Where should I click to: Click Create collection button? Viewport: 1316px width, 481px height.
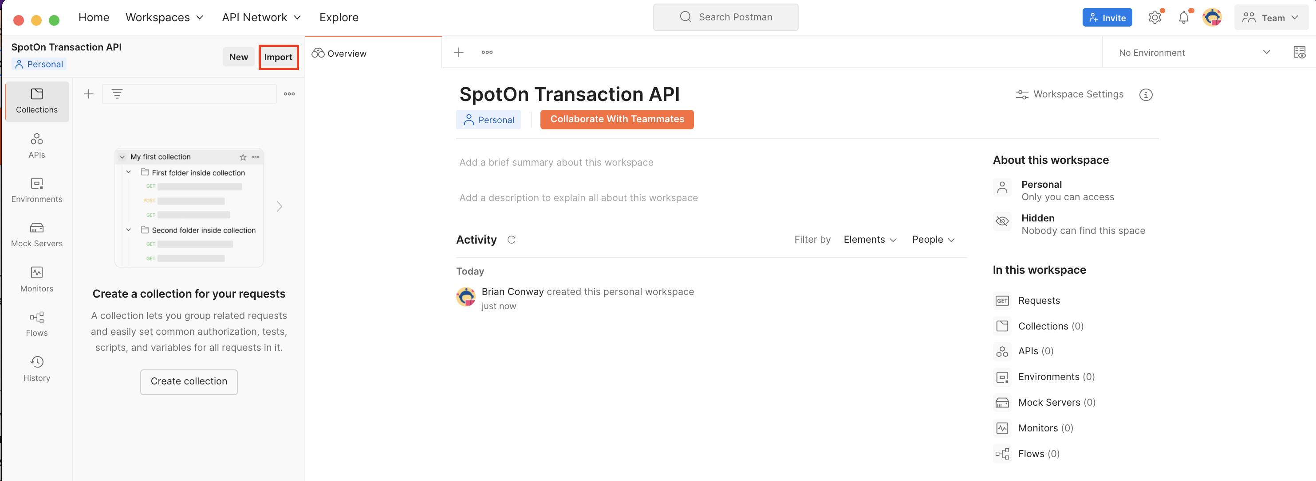click(189, 381)
